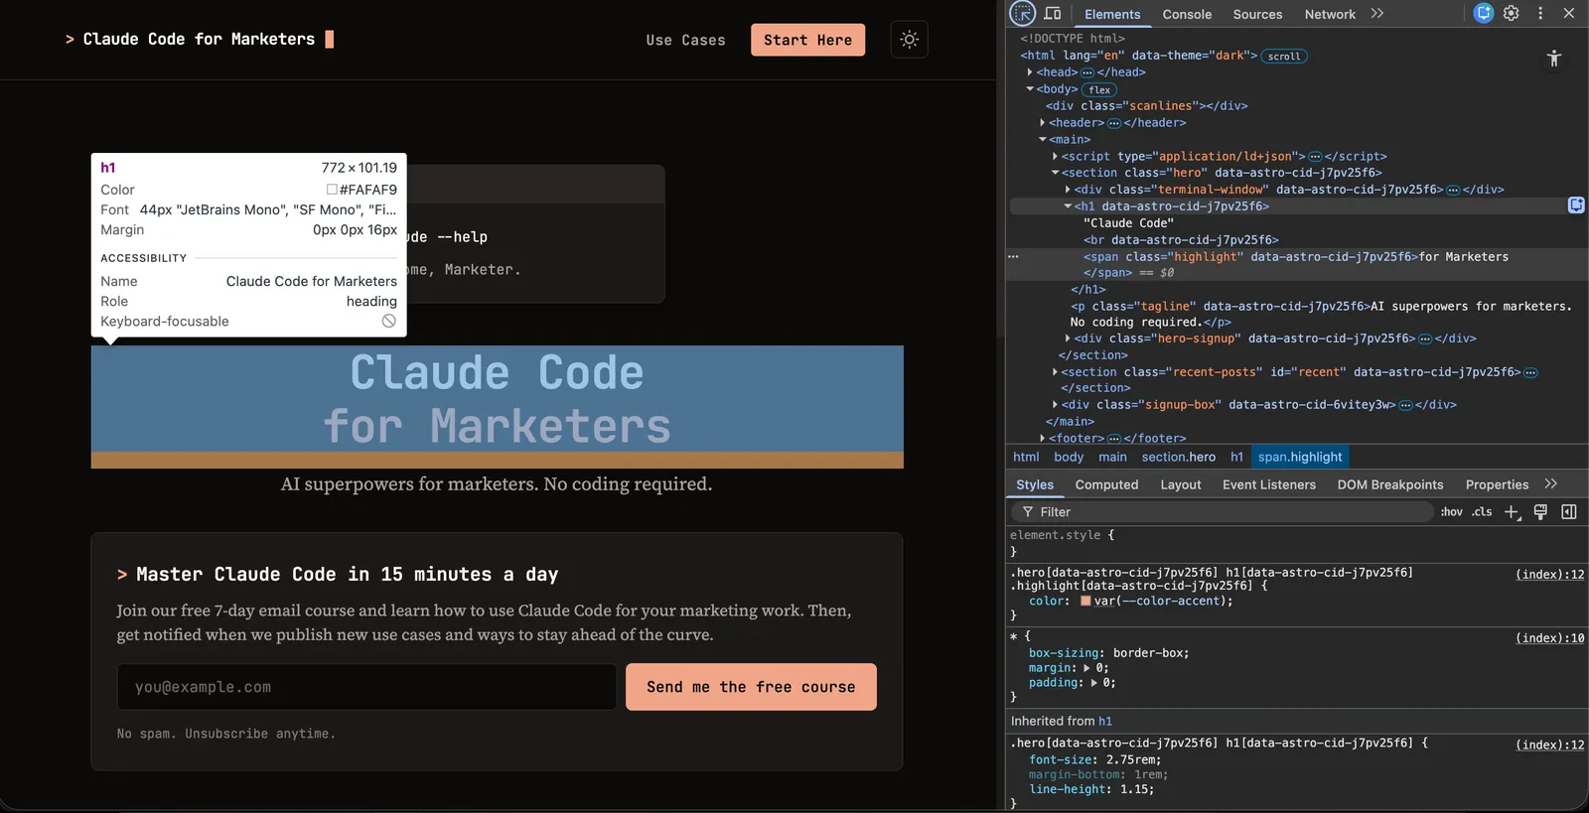Click Send me the free course button
The image size is (1589, 813).
click(751, 687)
